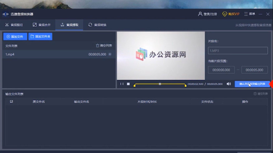Stop the video playback
The width and height of the screenshot is (273, 153).
pos(128,84)
